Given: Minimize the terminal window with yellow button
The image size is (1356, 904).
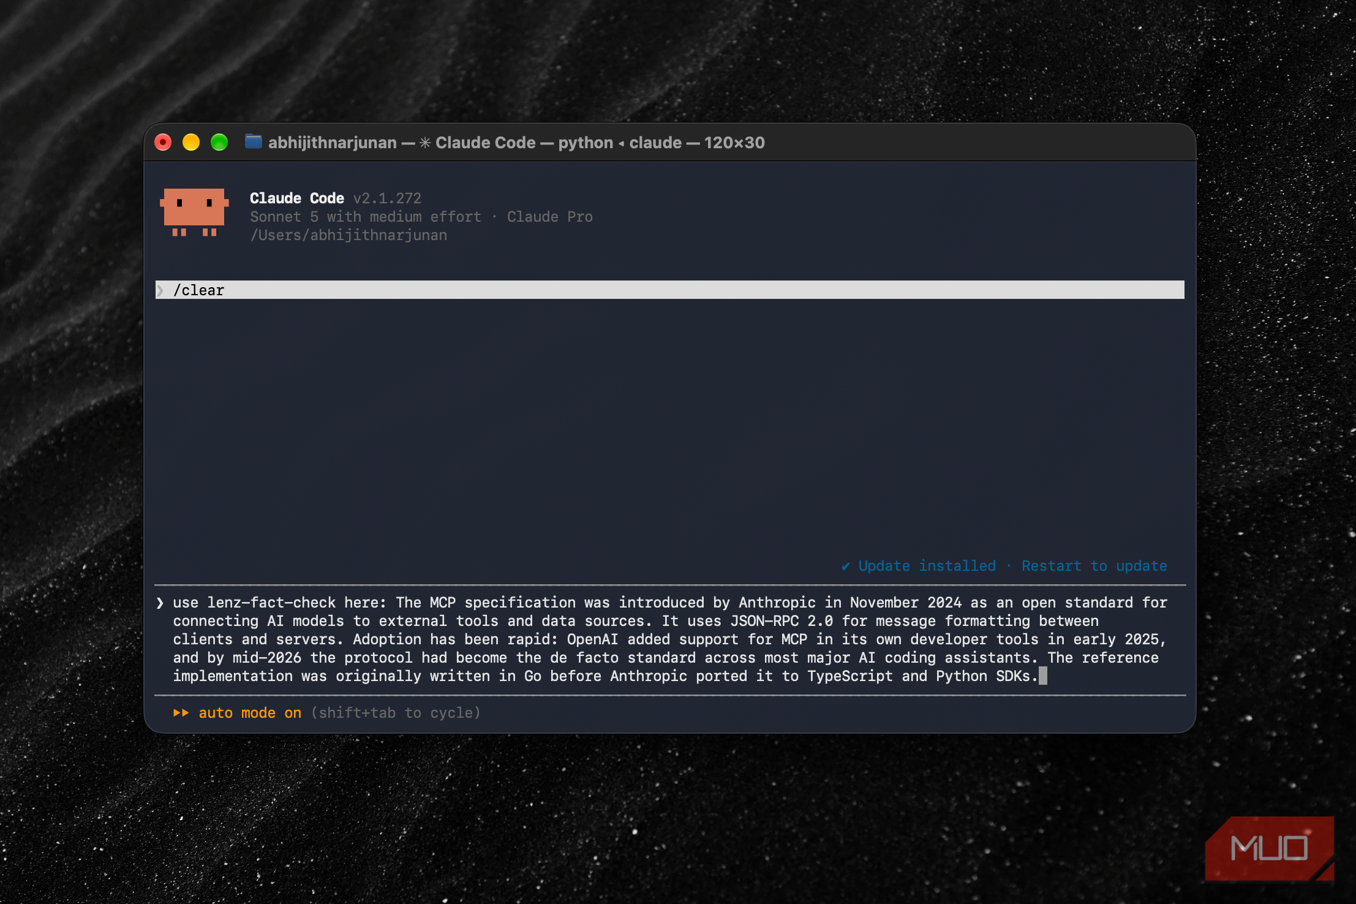Looking at the screenshot, I should [191, 143].
